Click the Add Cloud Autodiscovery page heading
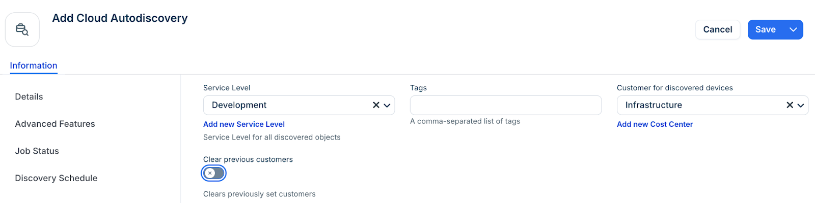Viewport: 815px width, 203px height. pyautogui.click(x=120, y=18)
